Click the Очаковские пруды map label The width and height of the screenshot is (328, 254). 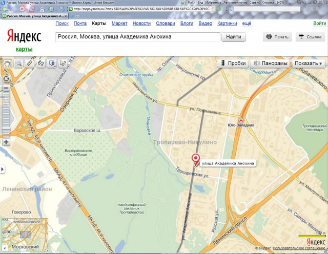[x=136, y=75]
